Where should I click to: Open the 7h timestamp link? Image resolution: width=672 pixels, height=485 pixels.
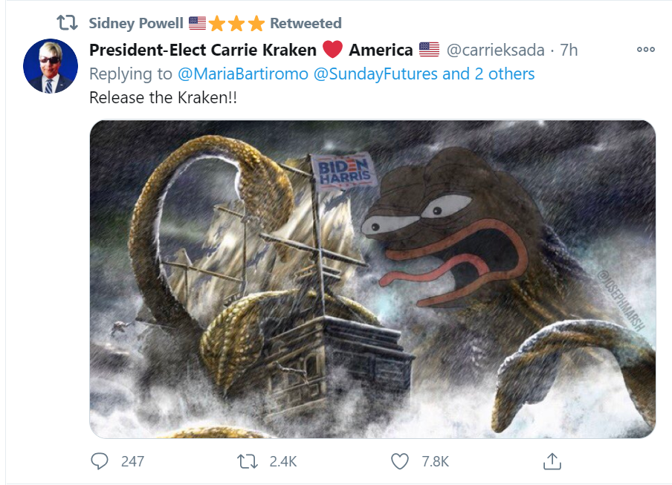point(569,50)
